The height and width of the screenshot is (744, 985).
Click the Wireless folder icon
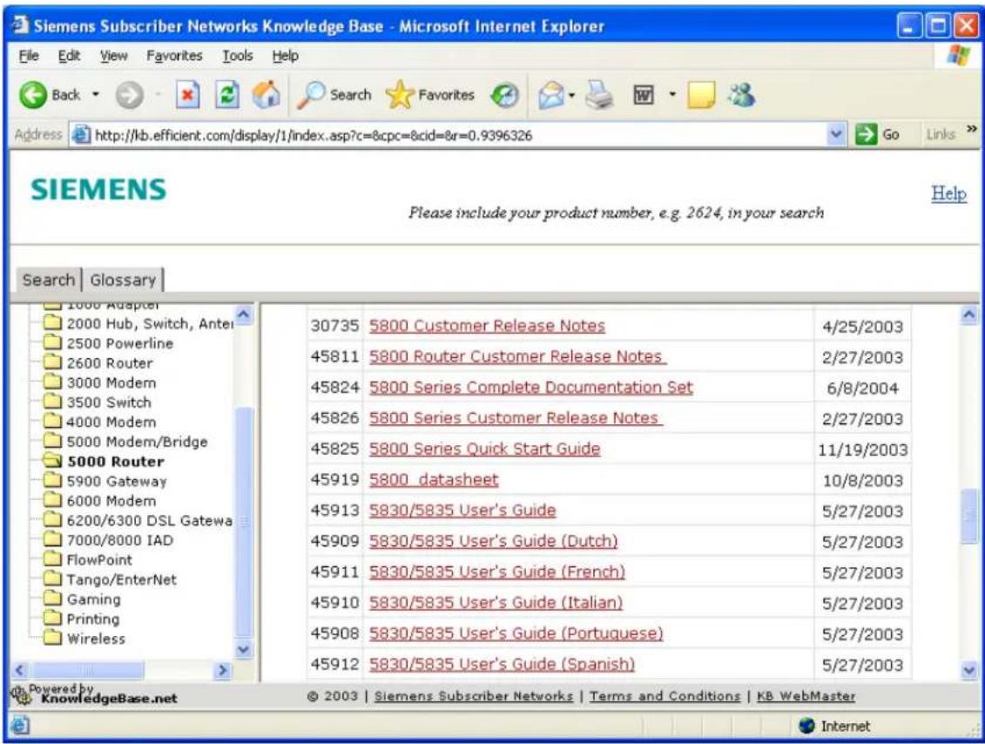point(53,639)
